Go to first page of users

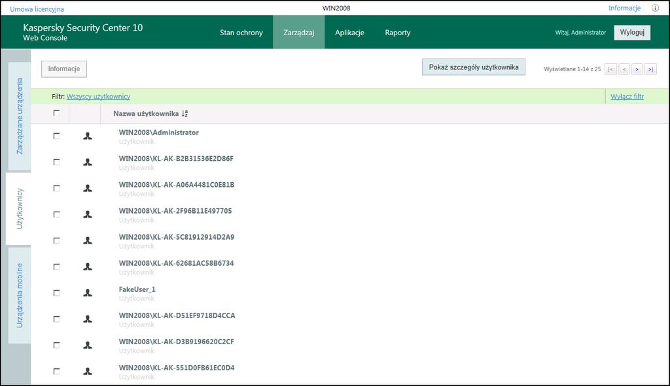tap(610, 69)
